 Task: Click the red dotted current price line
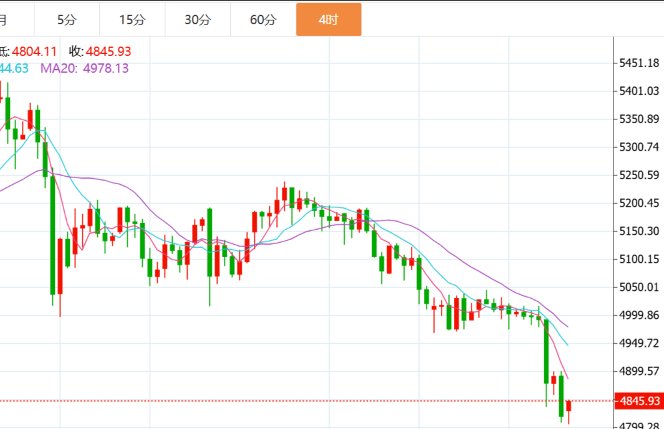[x=312, y=401]
